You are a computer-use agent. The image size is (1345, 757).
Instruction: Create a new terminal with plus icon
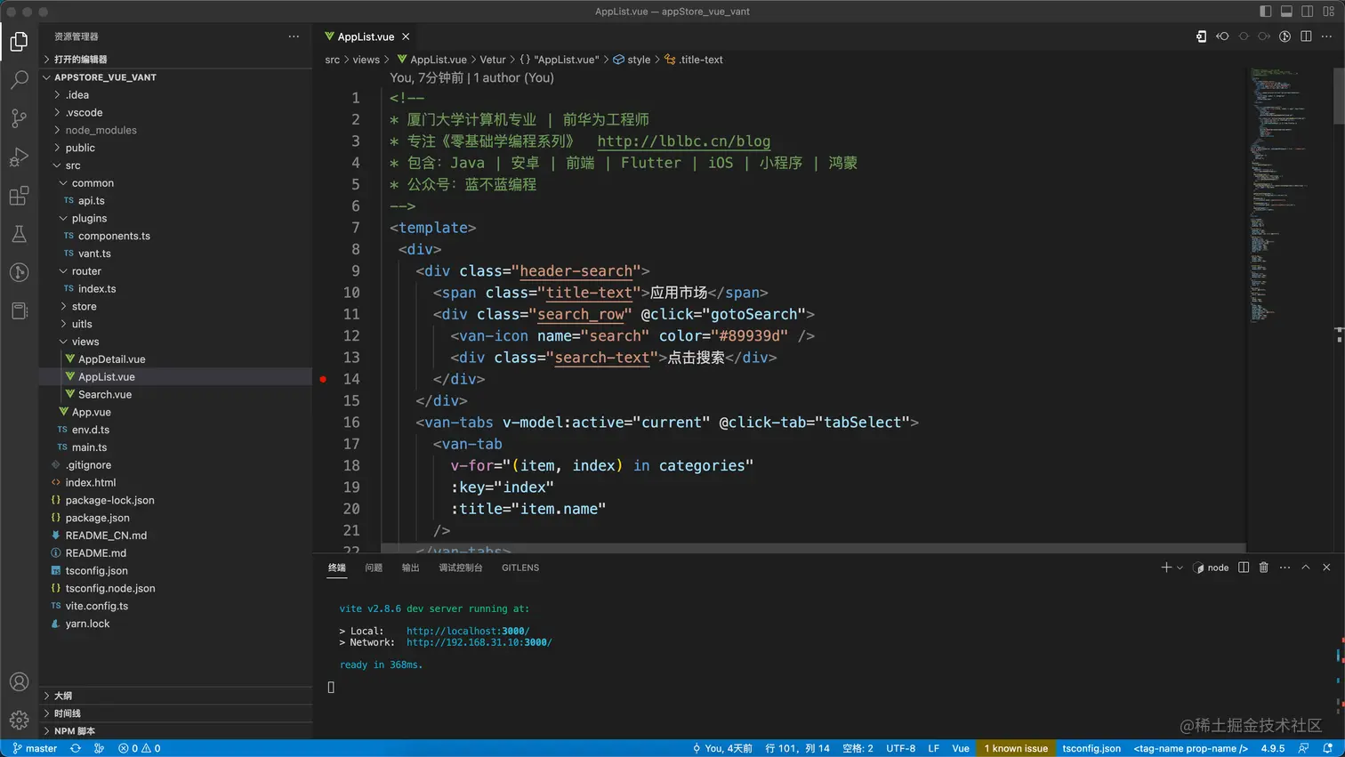[x=1166, y=568]
